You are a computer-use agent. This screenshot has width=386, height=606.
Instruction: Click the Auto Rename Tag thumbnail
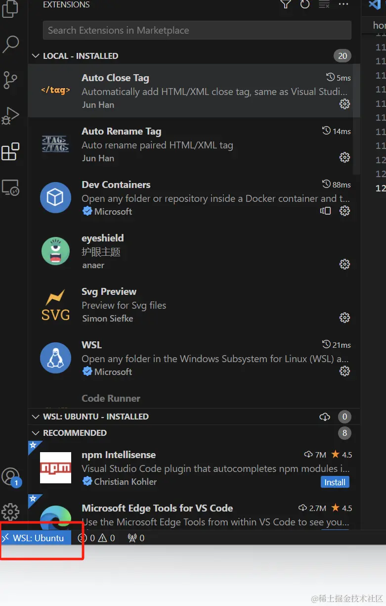(x=55, y=144)
